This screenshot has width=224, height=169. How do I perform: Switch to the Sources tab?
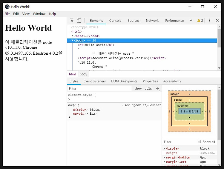pyautogui.click(x=134, y=21)
